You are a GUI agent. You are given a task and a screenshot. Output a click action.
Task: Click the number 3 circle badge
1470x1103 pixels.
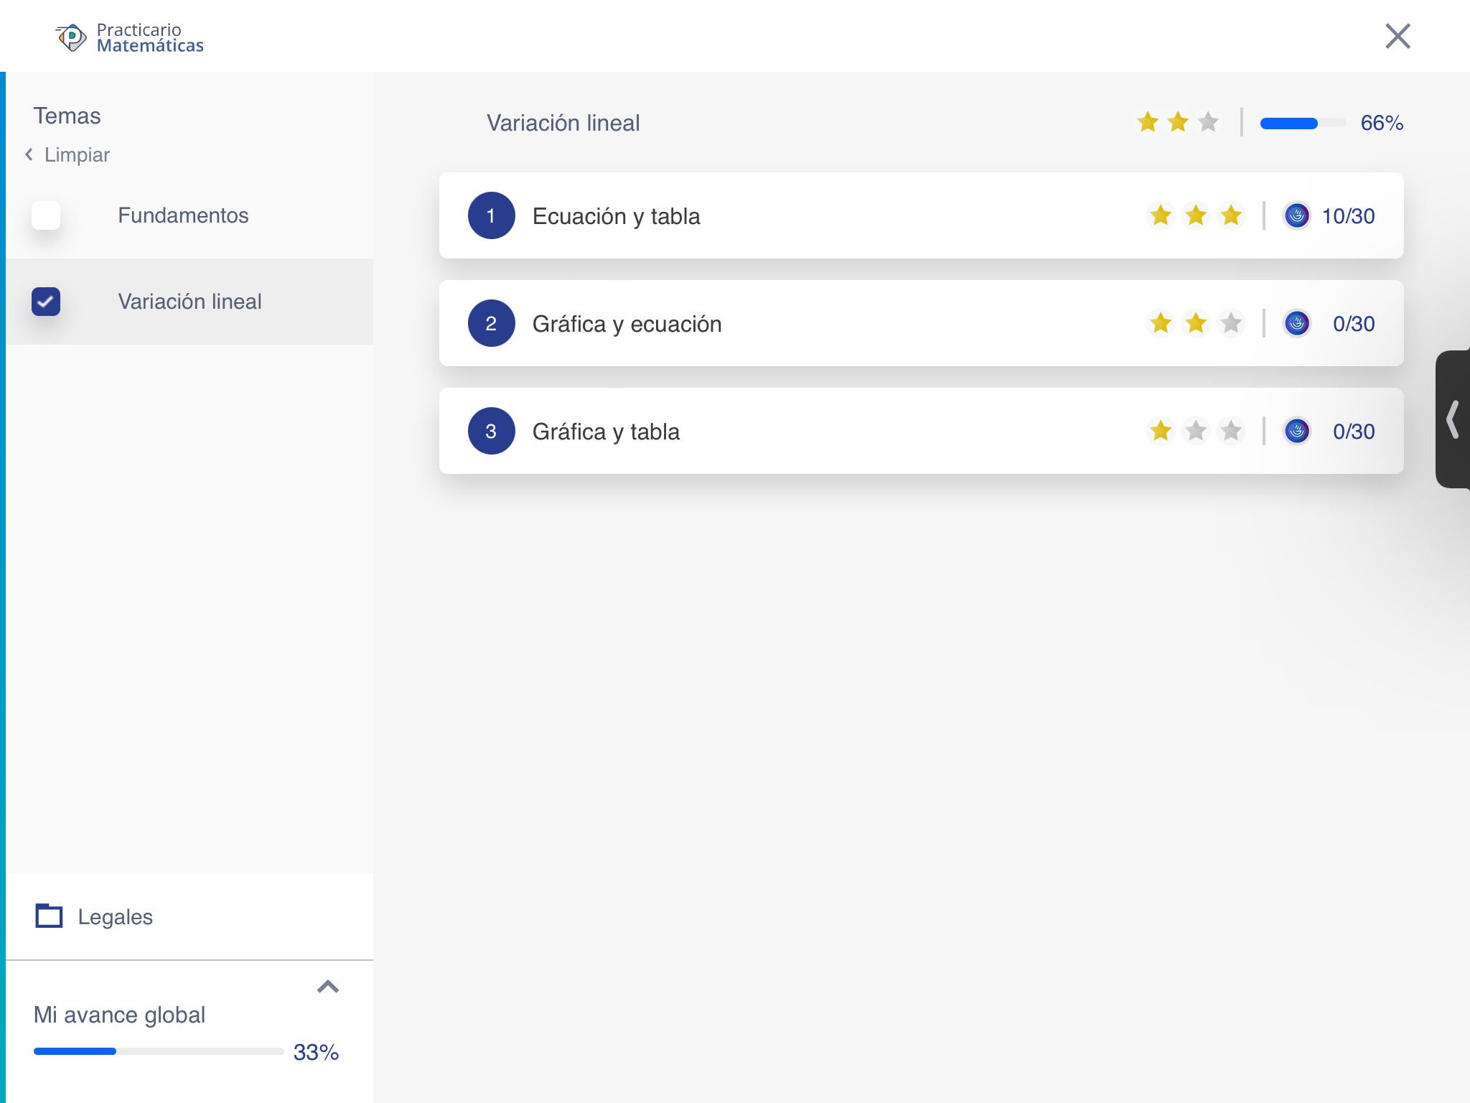point(491,431)
